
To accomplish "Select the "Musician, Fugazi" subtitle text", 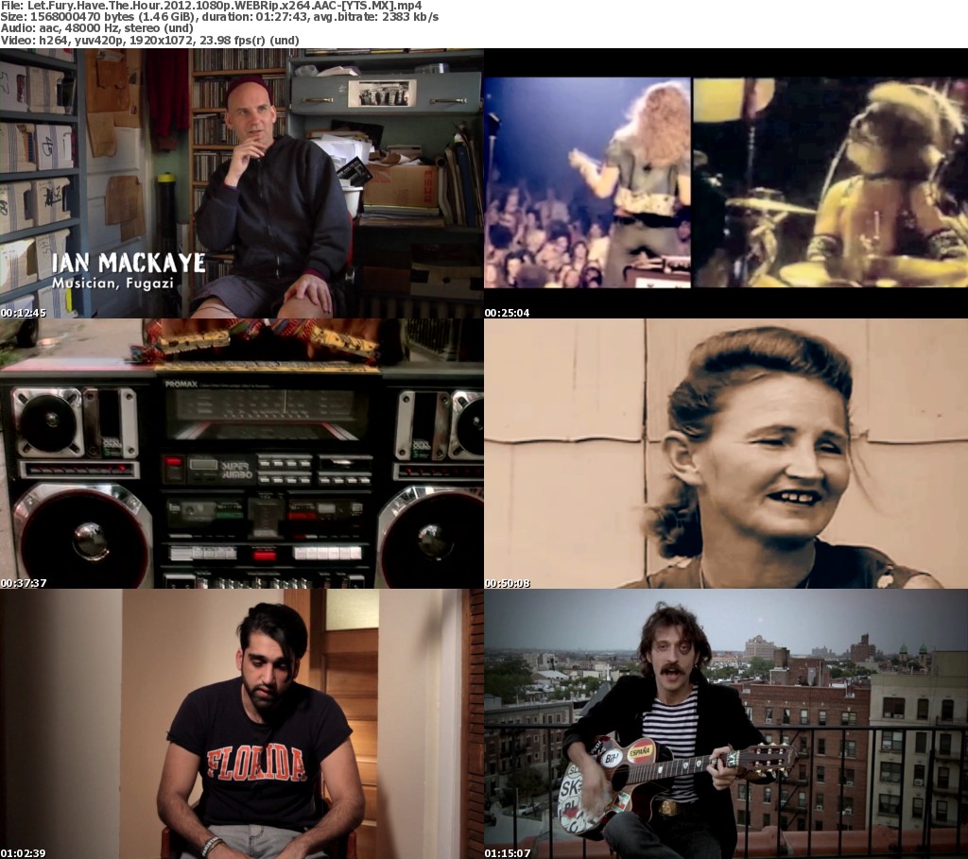I will click(113, 283).
